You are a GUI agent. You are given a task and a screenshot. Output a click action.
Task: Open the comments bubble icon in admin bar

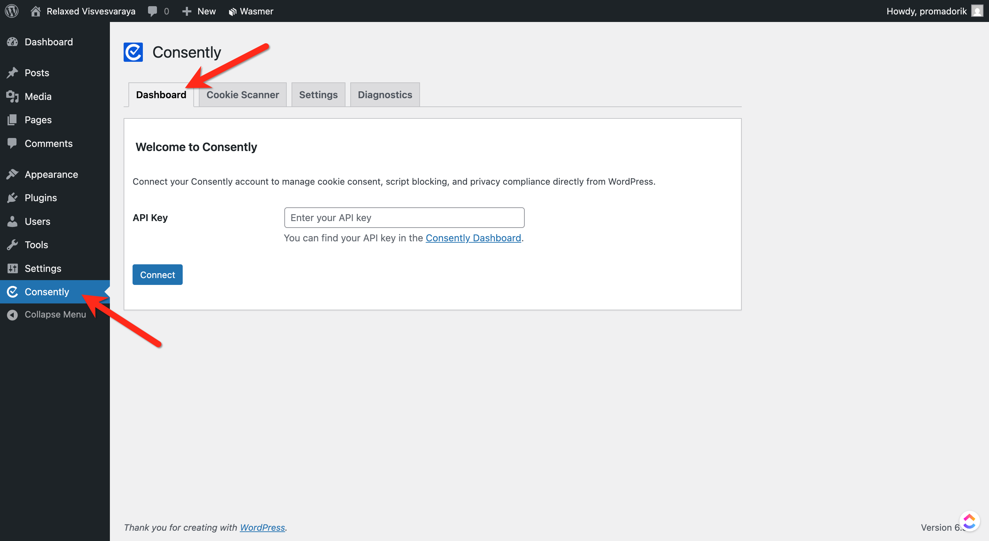click(x=152, y=11)
